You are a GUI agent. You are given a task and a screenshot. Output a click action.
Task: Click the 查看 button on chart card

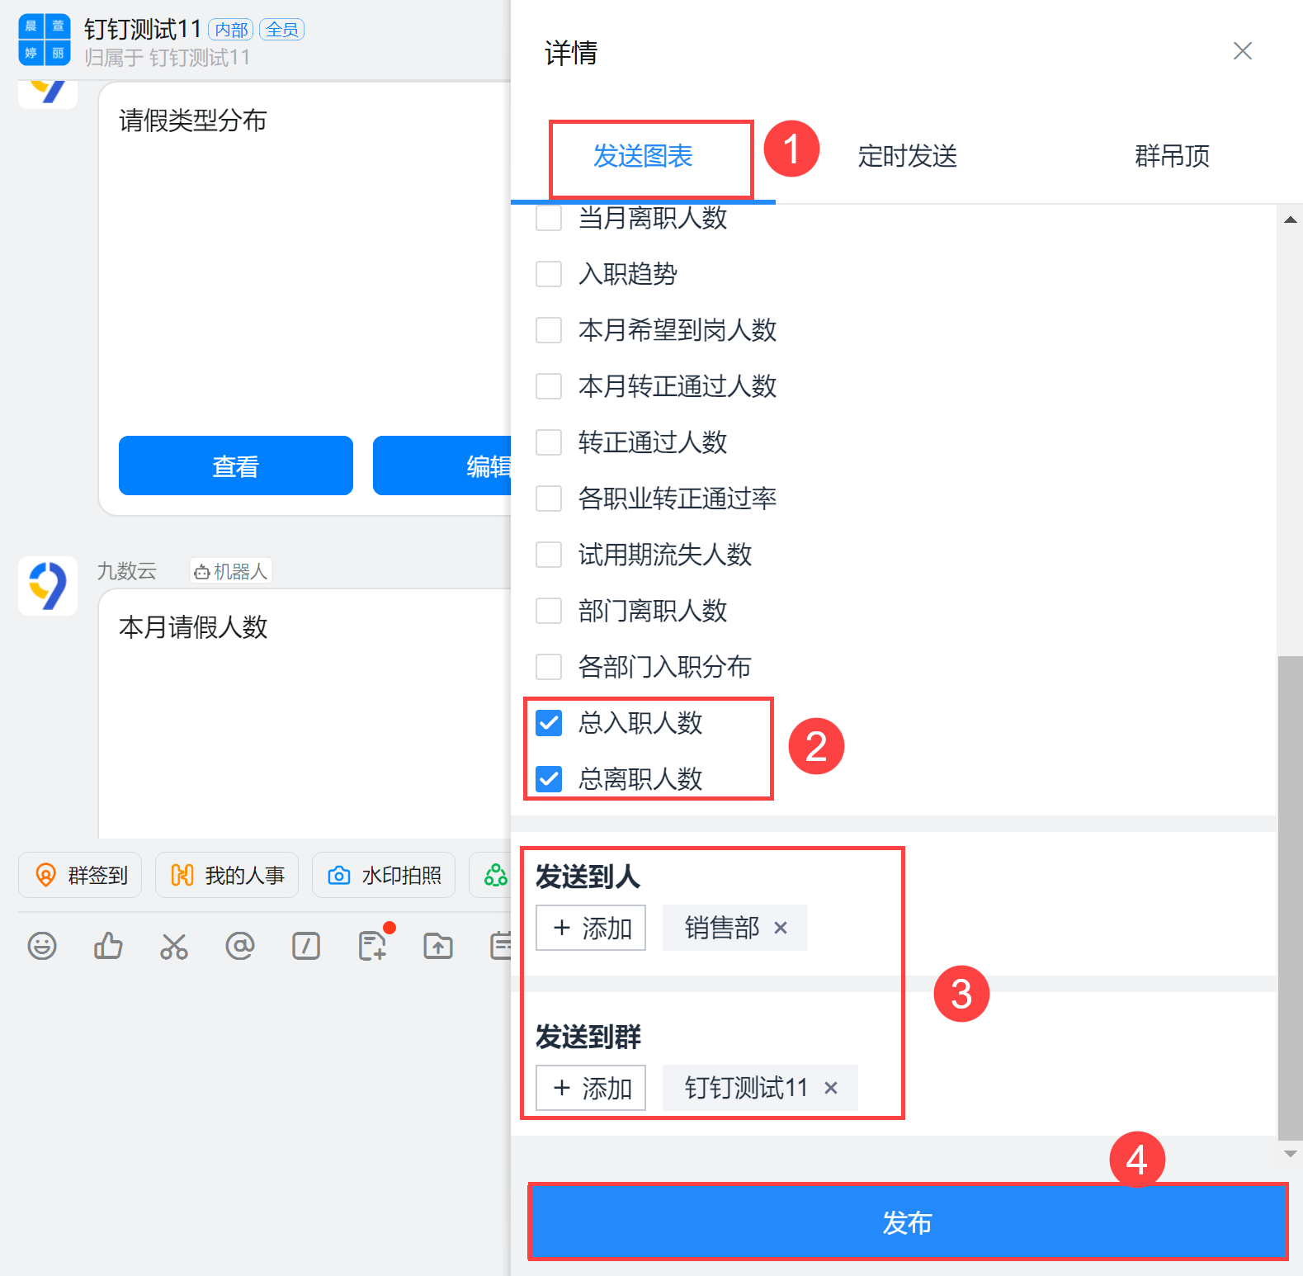point(236,466)
